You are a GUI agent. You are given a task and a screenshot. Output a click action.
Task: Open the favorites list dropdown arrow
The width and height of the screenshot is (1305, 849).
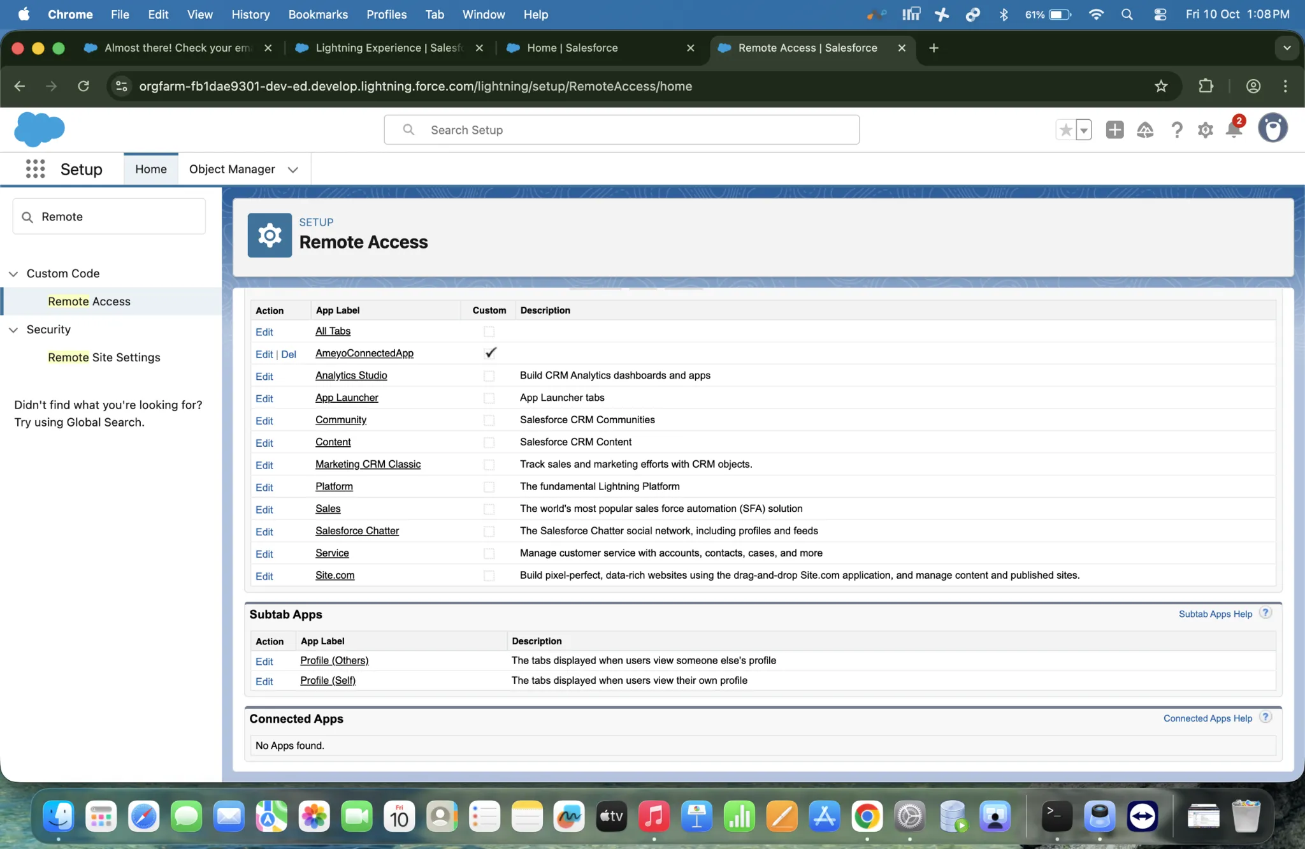pos(1084,130)
